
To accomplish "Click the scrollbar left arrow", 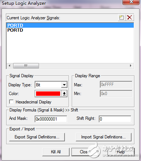I will (x=9, y=66).
